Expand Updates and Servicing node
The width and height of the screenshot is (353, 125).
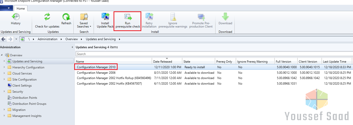4,61
